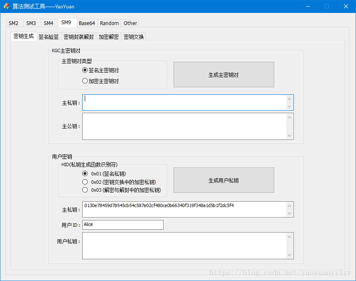The height and width of the screenshot is (281, 356).
Task: Select the 加密主密钥对 radio button
Action: [100, 81]
